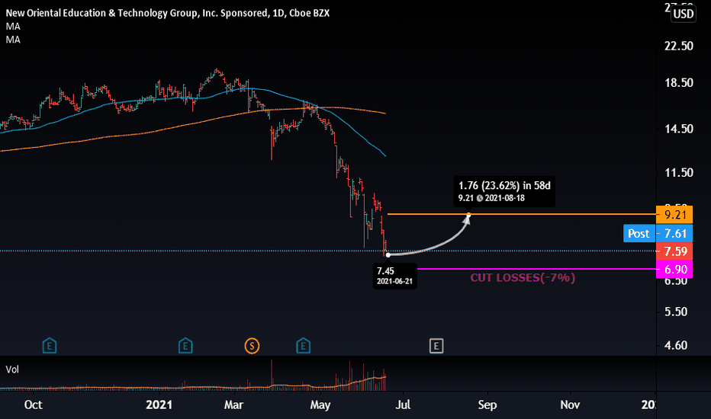Click the May label on time axis

point(320,405)
